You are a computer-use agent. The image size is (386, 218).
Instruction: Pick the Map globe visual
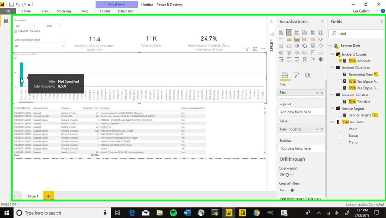[320, 46]
